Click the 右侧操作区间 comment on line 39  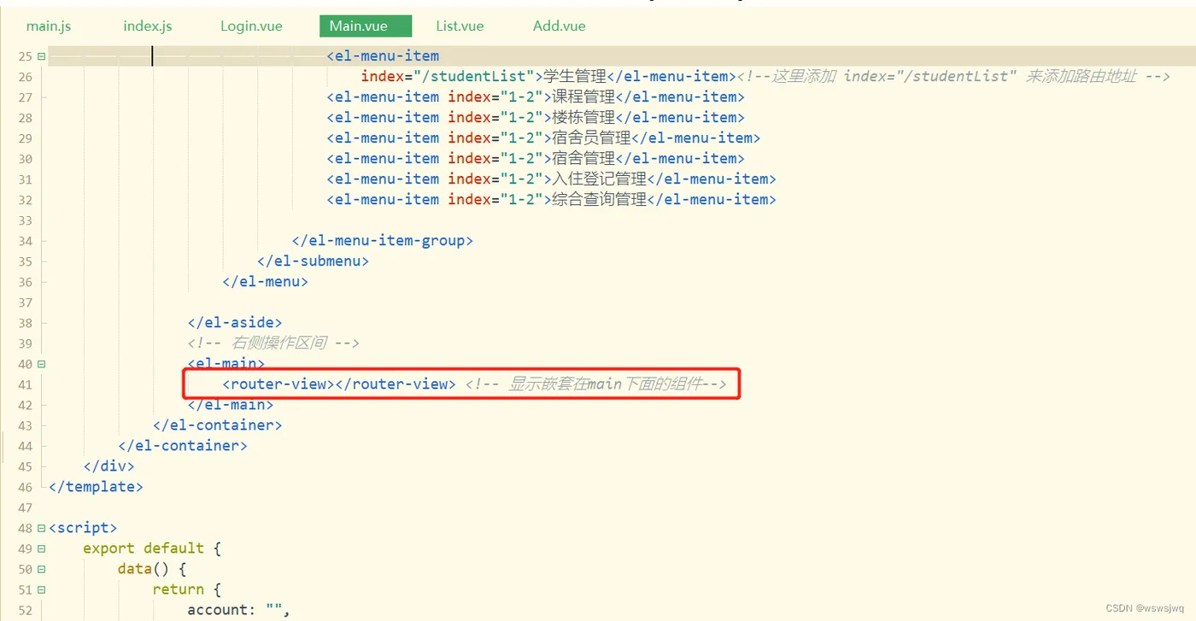tap(273, 343)
